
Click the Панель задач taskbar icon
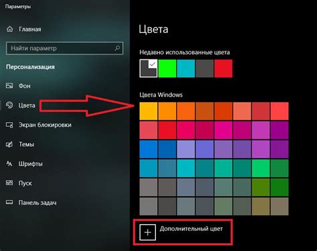pyautogui.click(x=9, y=202)
